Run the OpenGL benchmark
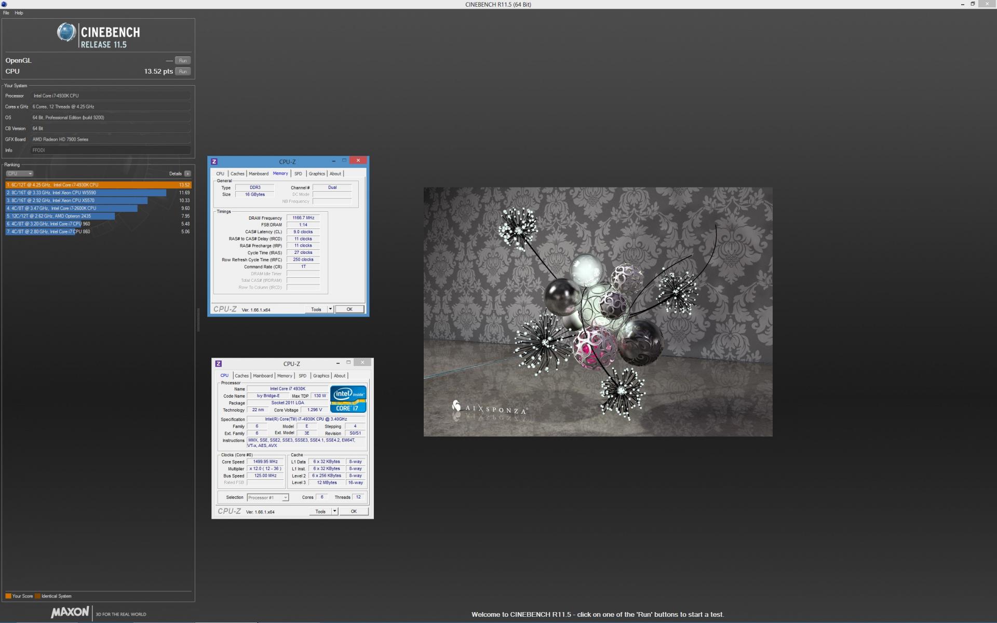997x623 pixels. point(183,61)
